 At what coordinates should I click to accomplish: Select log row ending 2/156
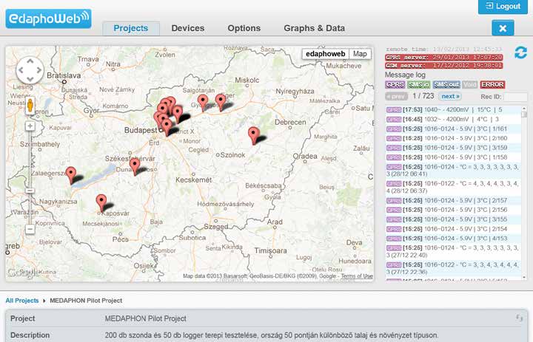(x=453, y=210)
